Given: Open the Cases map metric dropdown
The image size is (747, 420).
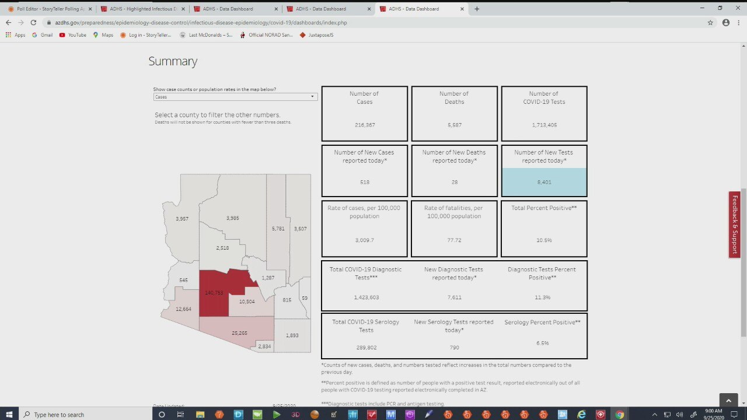Looking at the screenshot, I should pyautogui.click(x=235, y=97).
